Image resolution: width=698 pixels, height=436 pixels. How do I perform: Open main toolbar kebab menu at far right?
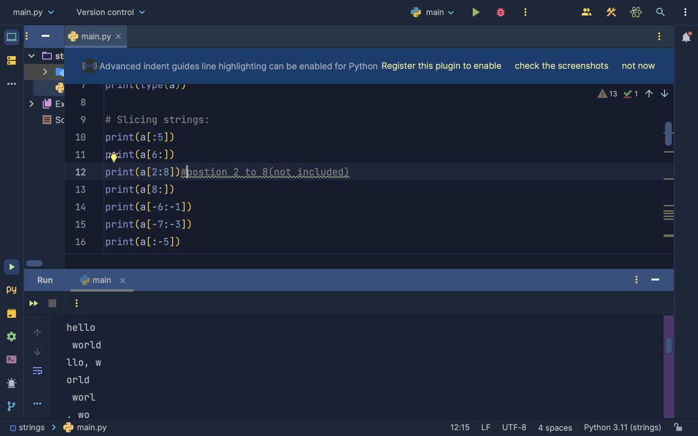coord(685,12)
